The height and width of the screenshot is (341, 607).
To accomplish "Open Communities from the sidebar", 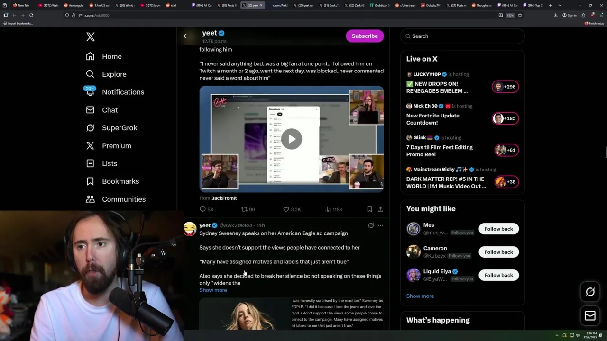I will coord(116,199).
